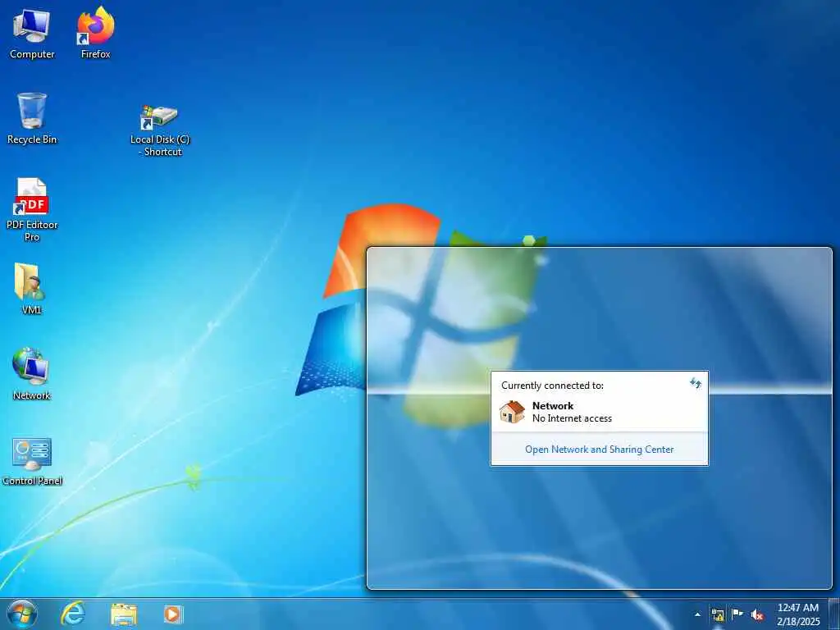840x630 pixels.
Task: Open the Computer desktop icon
Action: [32, 33]
